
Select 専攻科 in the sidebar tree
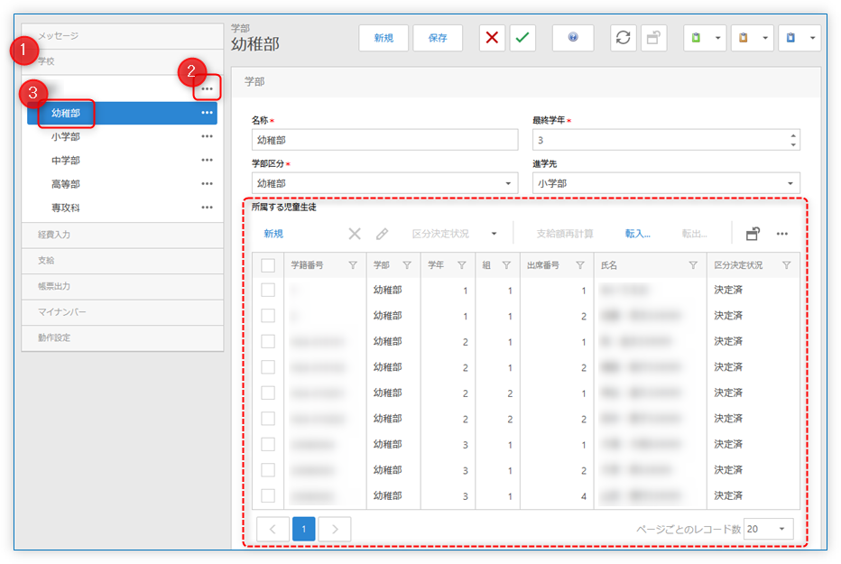coord(66,208)
